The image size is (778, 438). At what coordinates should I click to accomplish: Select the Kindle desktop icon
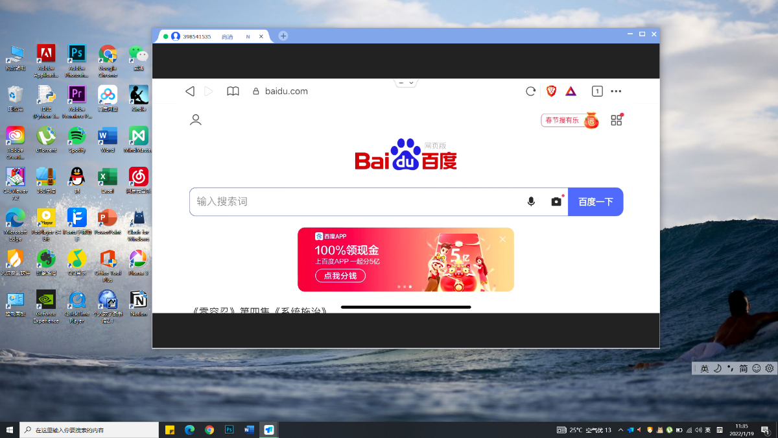tap(139, 99)
